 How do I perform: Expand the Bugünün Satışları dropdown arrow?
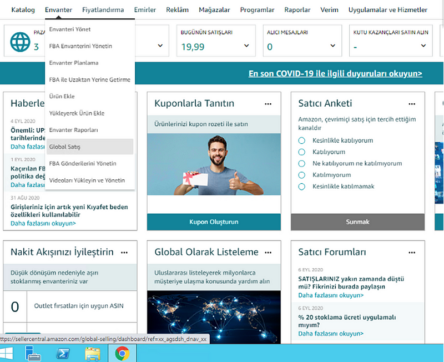[x=246, y=46]
